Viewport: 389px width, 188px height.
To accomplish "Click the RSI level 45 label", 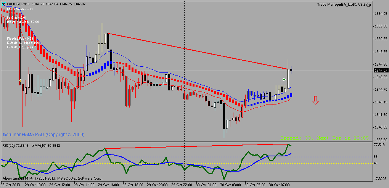I will [376, 163].
